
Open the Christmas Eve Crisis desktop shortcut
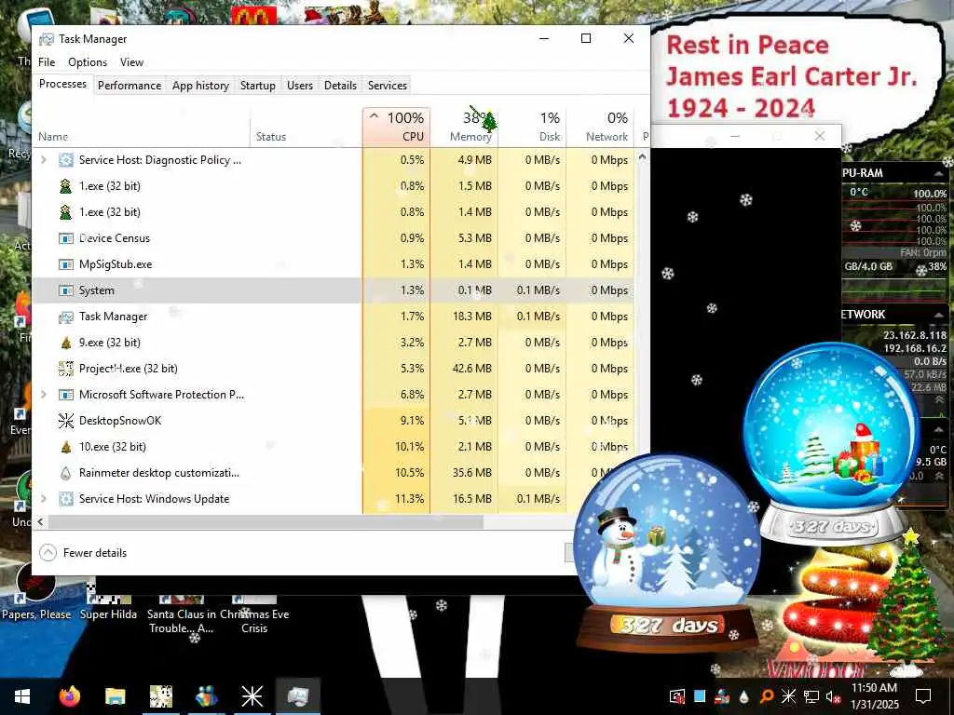pos(254,614)
